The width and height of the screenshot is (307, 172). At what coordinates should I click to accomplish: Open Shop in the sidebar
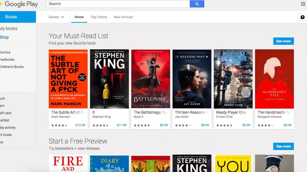(x=4, y=37)
